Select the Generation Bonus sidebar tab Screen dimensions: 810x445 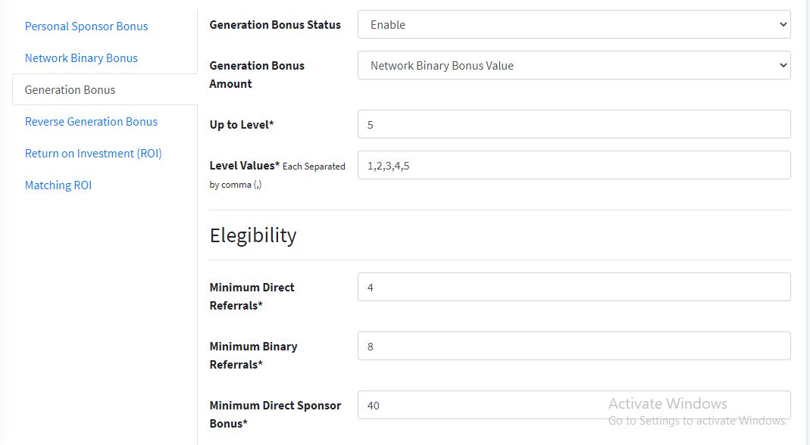[70, 90]
